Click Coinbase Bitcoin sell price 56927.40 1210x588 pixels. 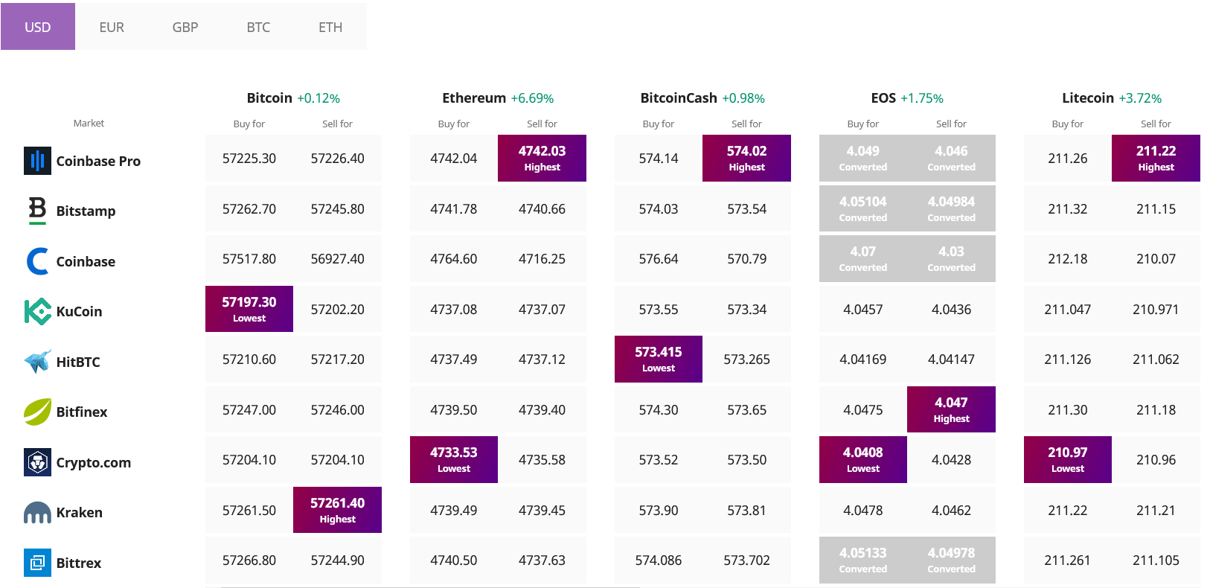tap(337, 259)
